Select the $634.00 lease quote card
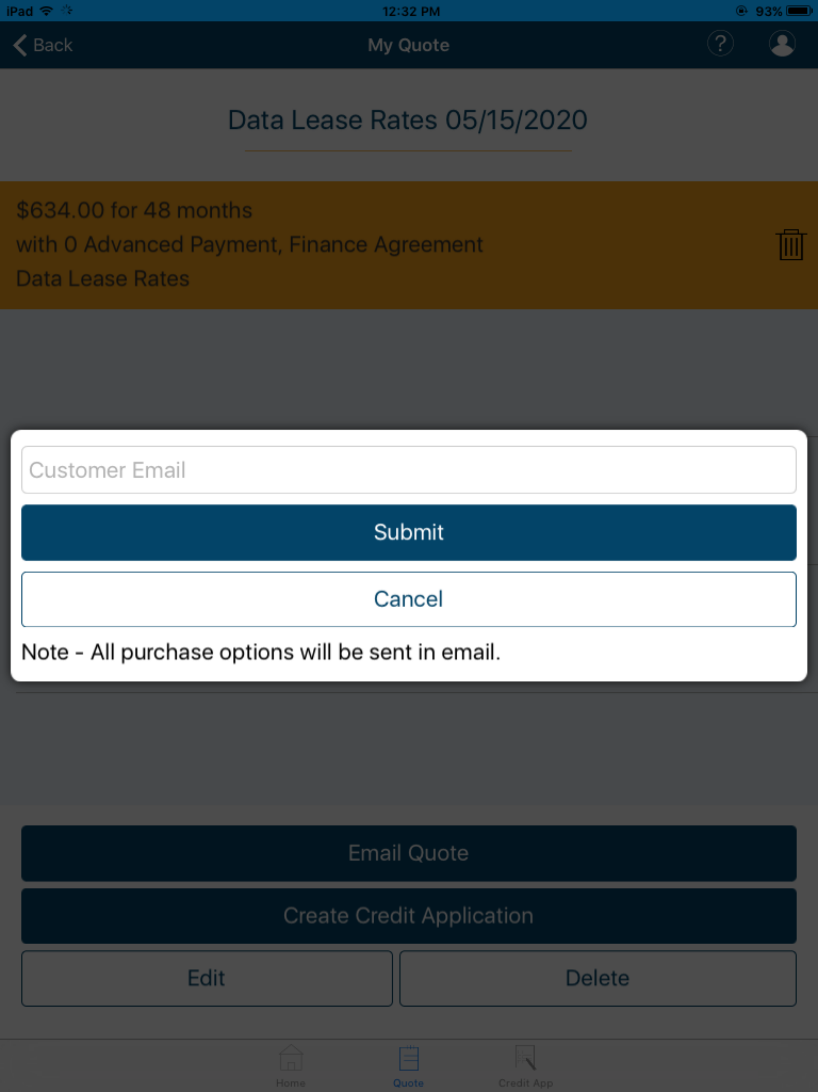 point(345,243)
